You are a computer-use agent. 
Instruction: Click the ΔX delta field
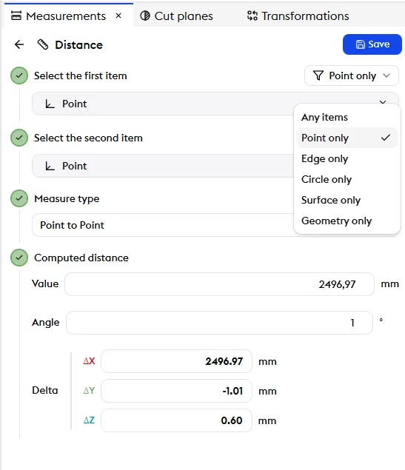coord(176,361)
